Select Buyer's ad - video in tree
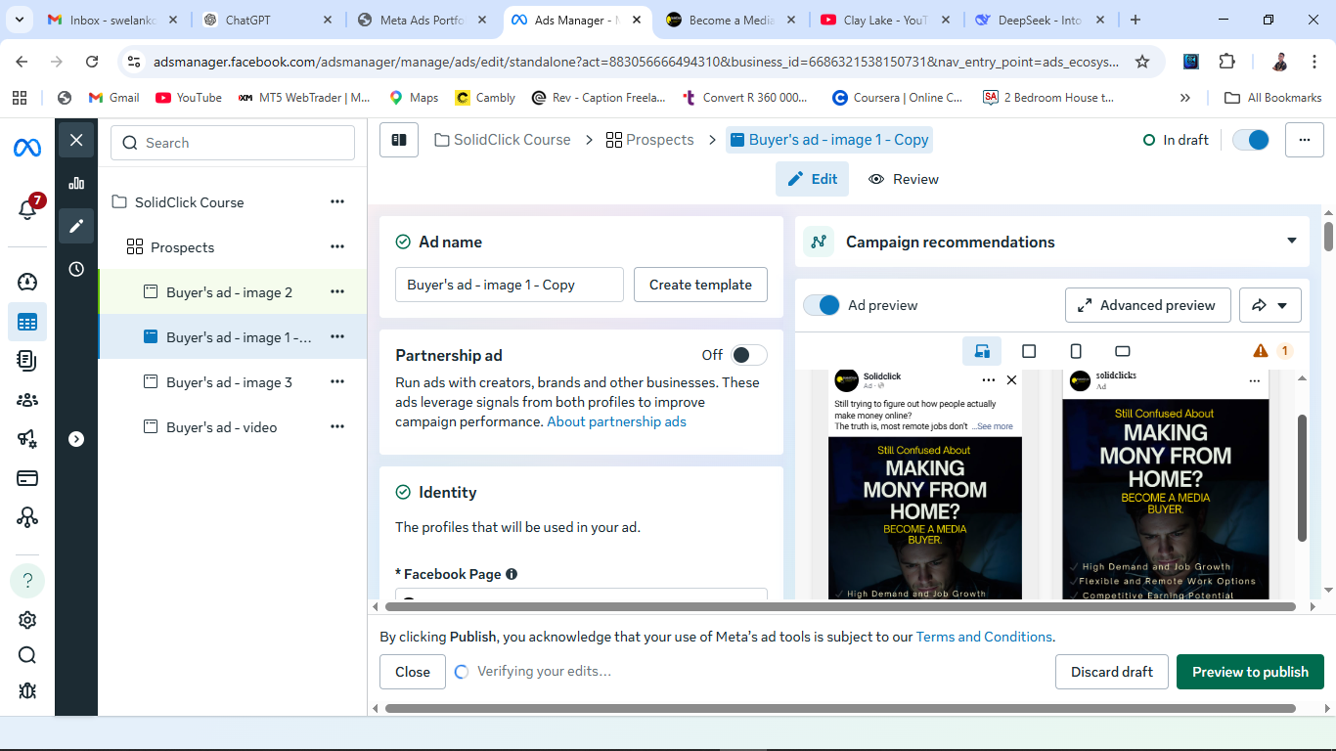The image size is (1336, 751). (x=221, y=427)
